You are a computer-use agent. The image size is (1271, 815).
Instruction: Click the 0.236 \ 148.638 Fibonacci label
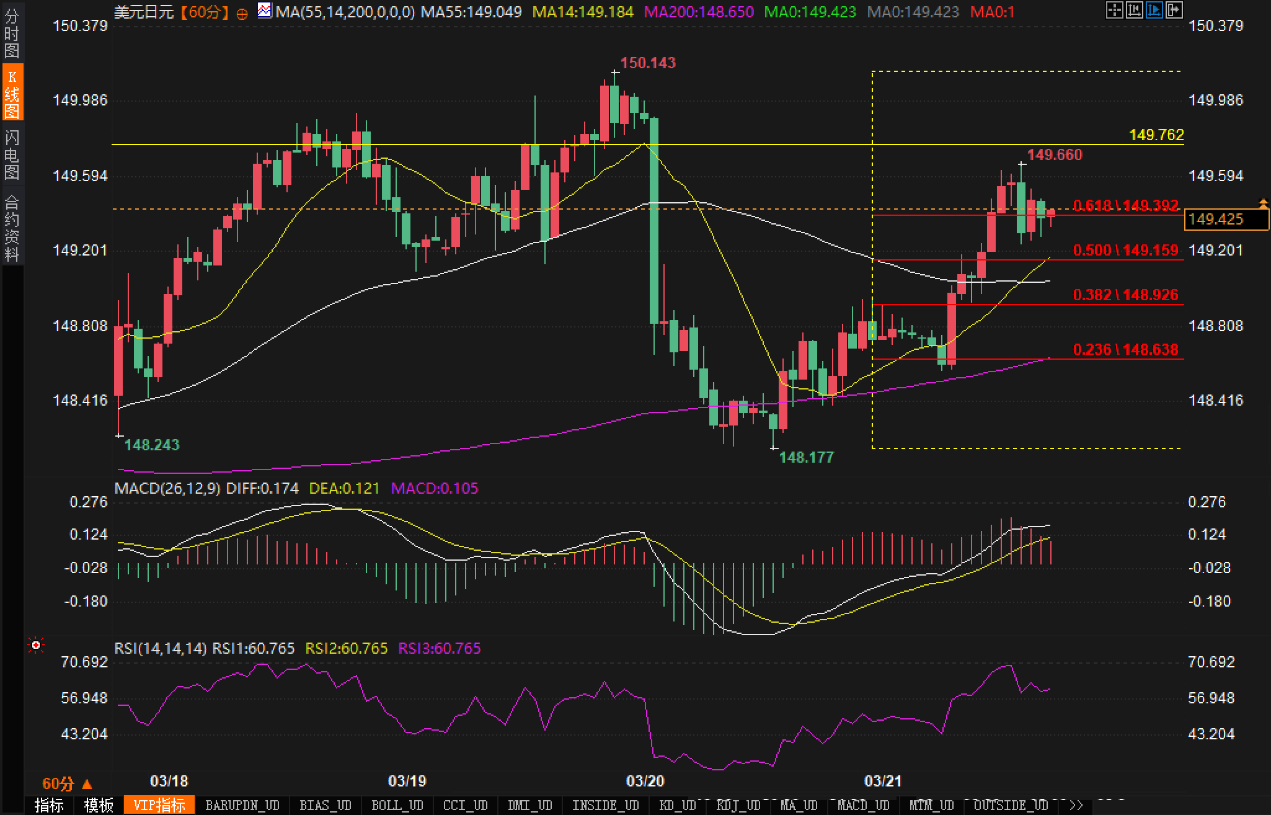coord(1125,349)
